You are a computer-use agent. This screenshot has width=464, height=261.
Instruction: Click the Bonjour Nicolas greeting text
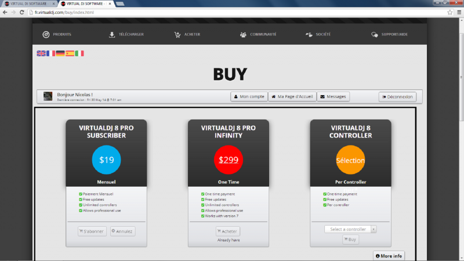click(x=75, y=95)
